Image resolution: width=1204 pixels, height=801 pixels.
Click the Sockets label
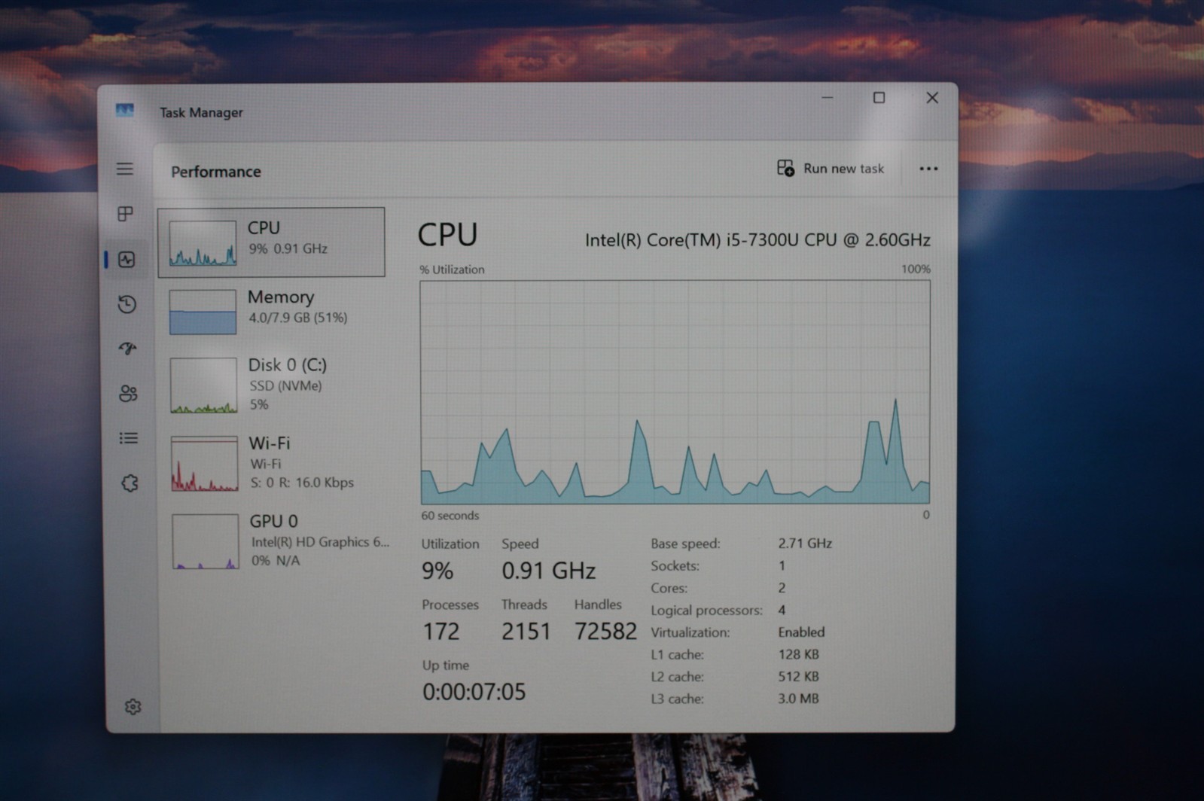(x=675, y=565)
